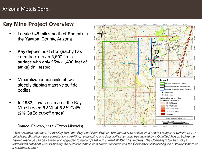Click the Kay Mine Patented Claim Boundary legend label
The height and width of the screenshot is (150, 202).
pyautogui.click(x=177, y=87)
